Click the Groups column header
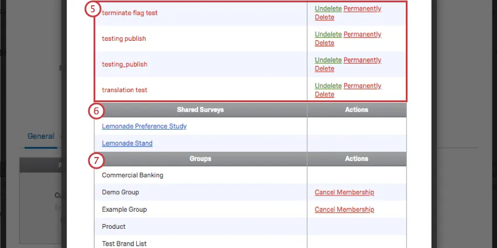 200,159
